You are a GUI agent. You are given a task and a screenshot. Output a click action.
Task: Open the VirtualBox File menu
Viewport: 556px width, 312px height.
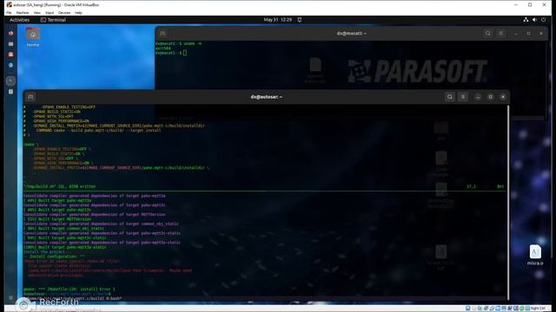(9, 13)
